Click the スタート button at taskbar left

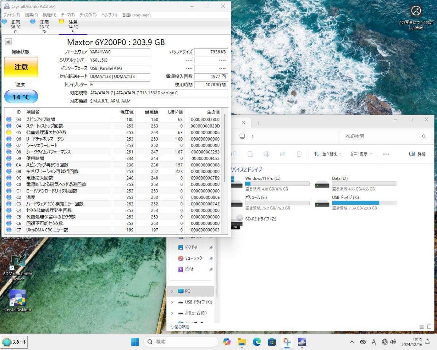tap(15, 342)
